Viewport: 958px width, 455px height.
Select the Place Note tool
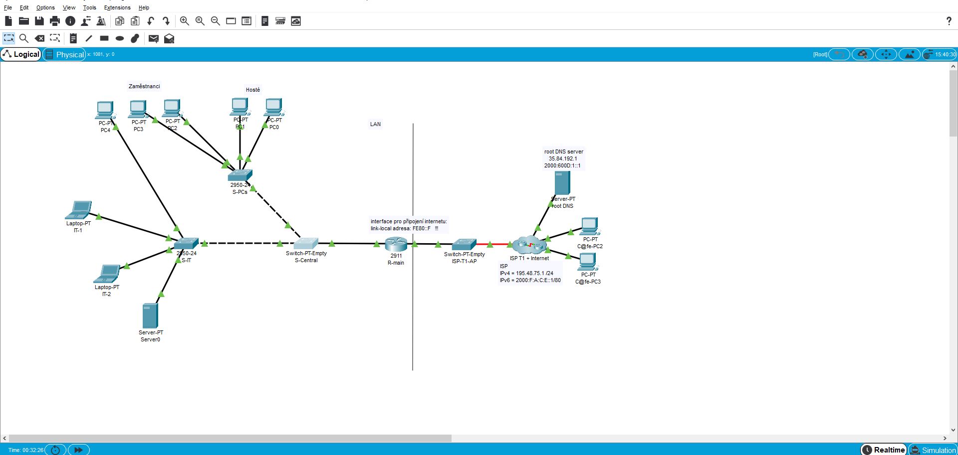coord(73,38)
